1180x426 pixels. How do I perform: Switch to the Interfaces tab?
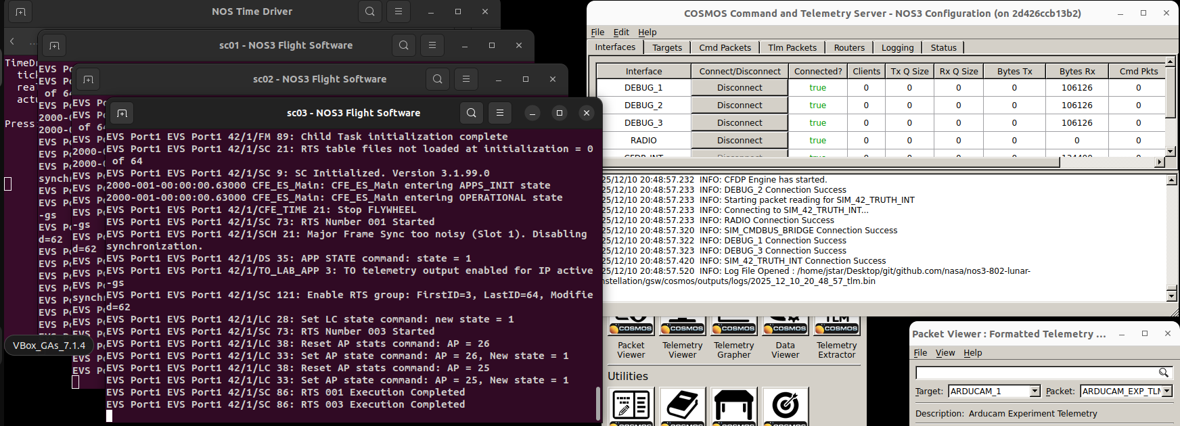(615, 47)
